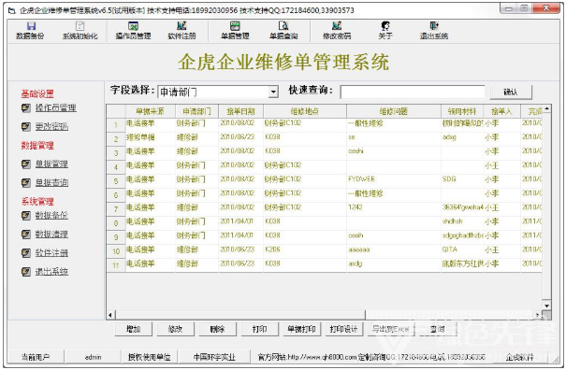
Task: Click the 维修问题 column header
Action: (394, 111)
